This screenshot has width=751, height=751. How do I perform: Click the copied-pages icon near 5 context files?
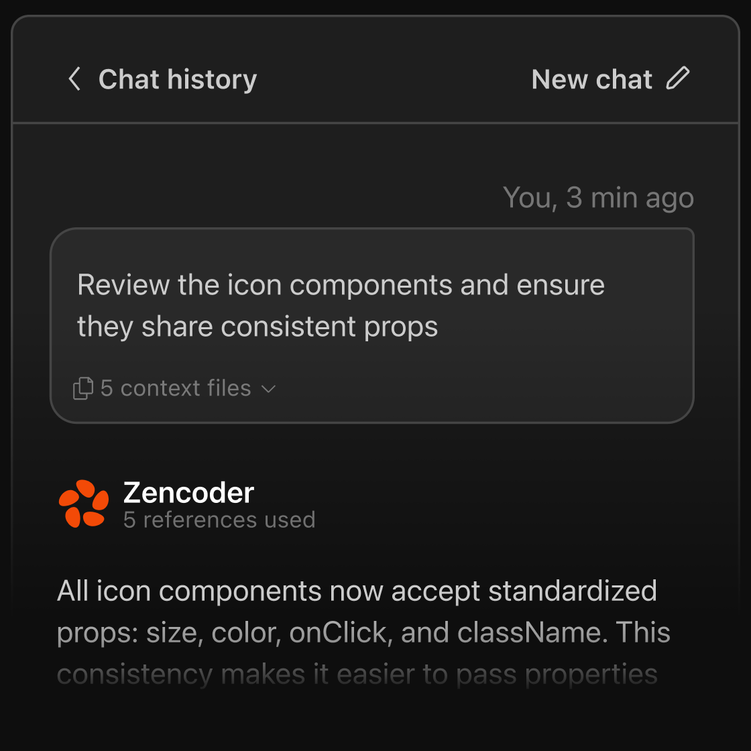(82, 388)
